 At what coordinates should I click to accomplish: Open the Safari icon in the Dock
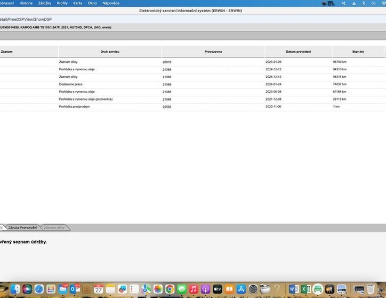[x=39, y=289]
